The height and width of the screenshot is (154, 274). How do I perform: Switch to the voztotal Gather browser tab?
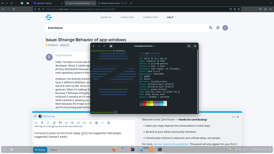pyautogui.click(x=48, y=3)
